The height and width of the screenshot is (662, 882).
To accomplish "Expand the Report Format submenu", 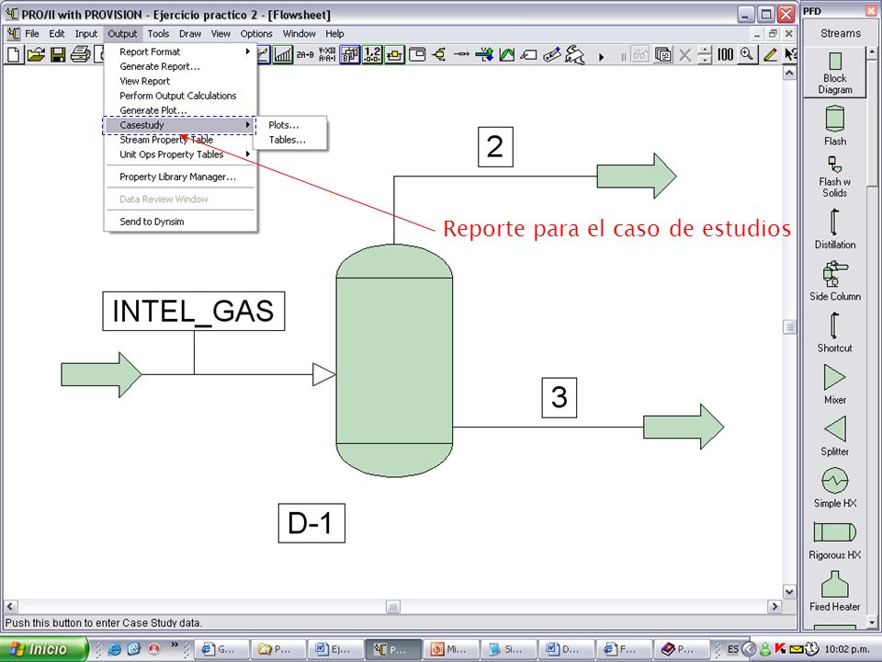I will [180, 51].
